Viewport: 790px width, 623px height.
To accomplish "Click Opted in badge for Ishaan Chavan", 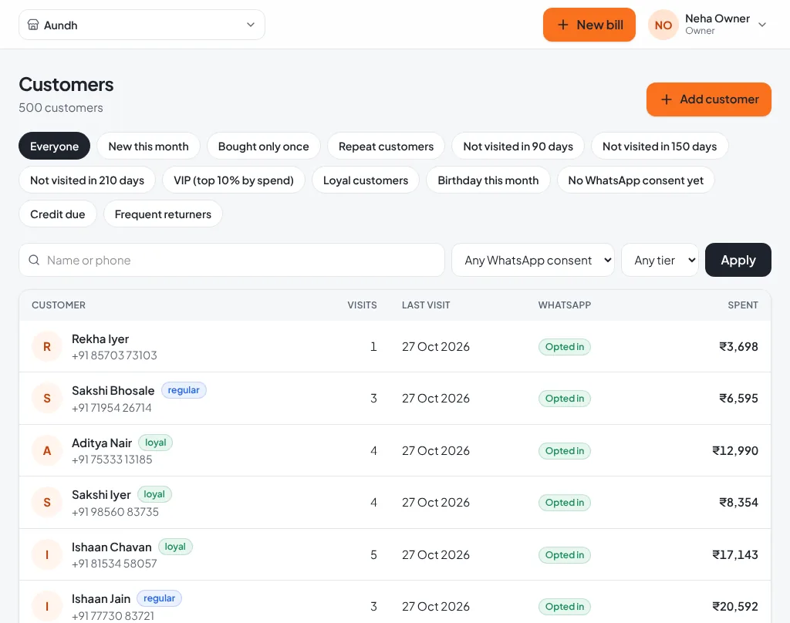I will coord(564,554).
